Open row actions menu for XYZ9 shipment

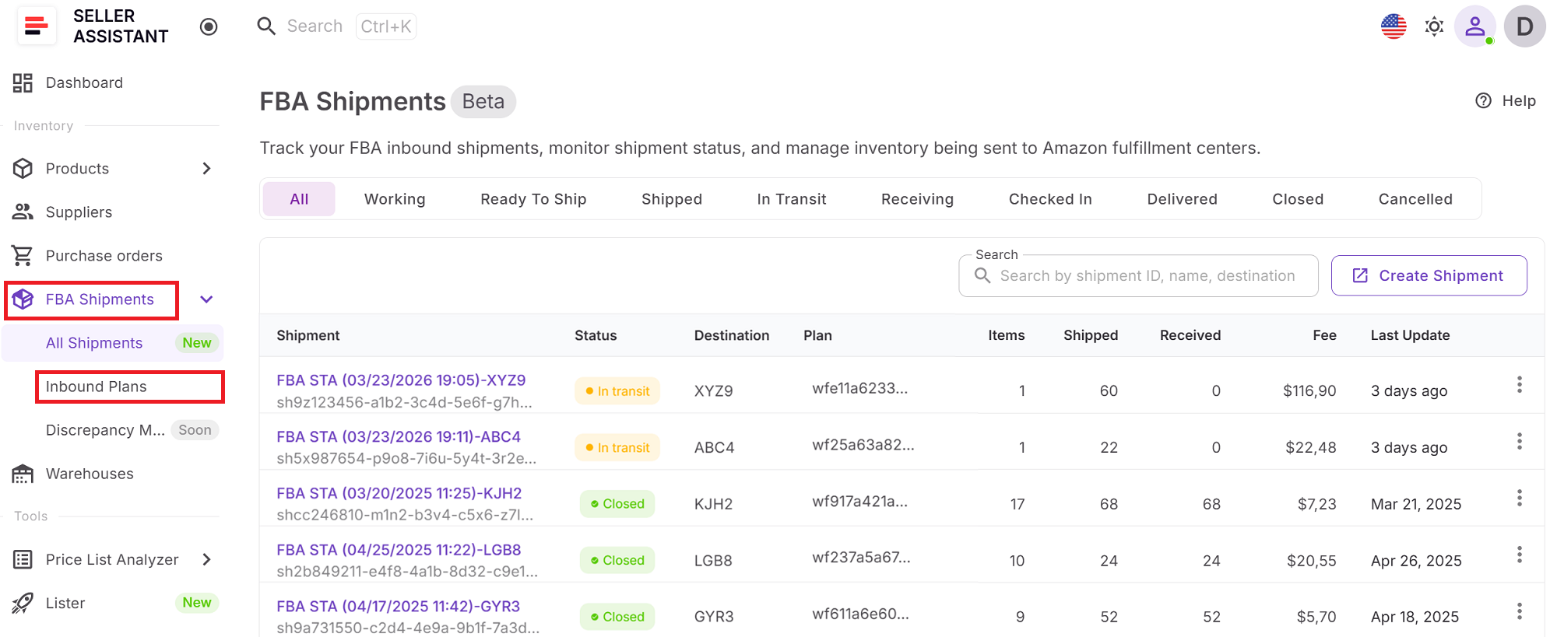pyautogui.click(x=1519, y=385)
